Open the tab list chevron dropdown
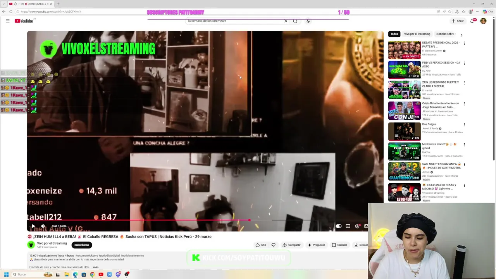This screenshot has height=279, width=496. click(3, 4)
